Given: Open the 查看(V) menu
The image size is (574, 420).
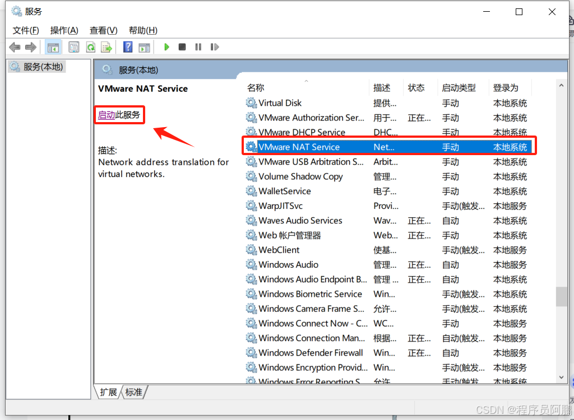Looking at the screenshot, I should click(104, 30).
